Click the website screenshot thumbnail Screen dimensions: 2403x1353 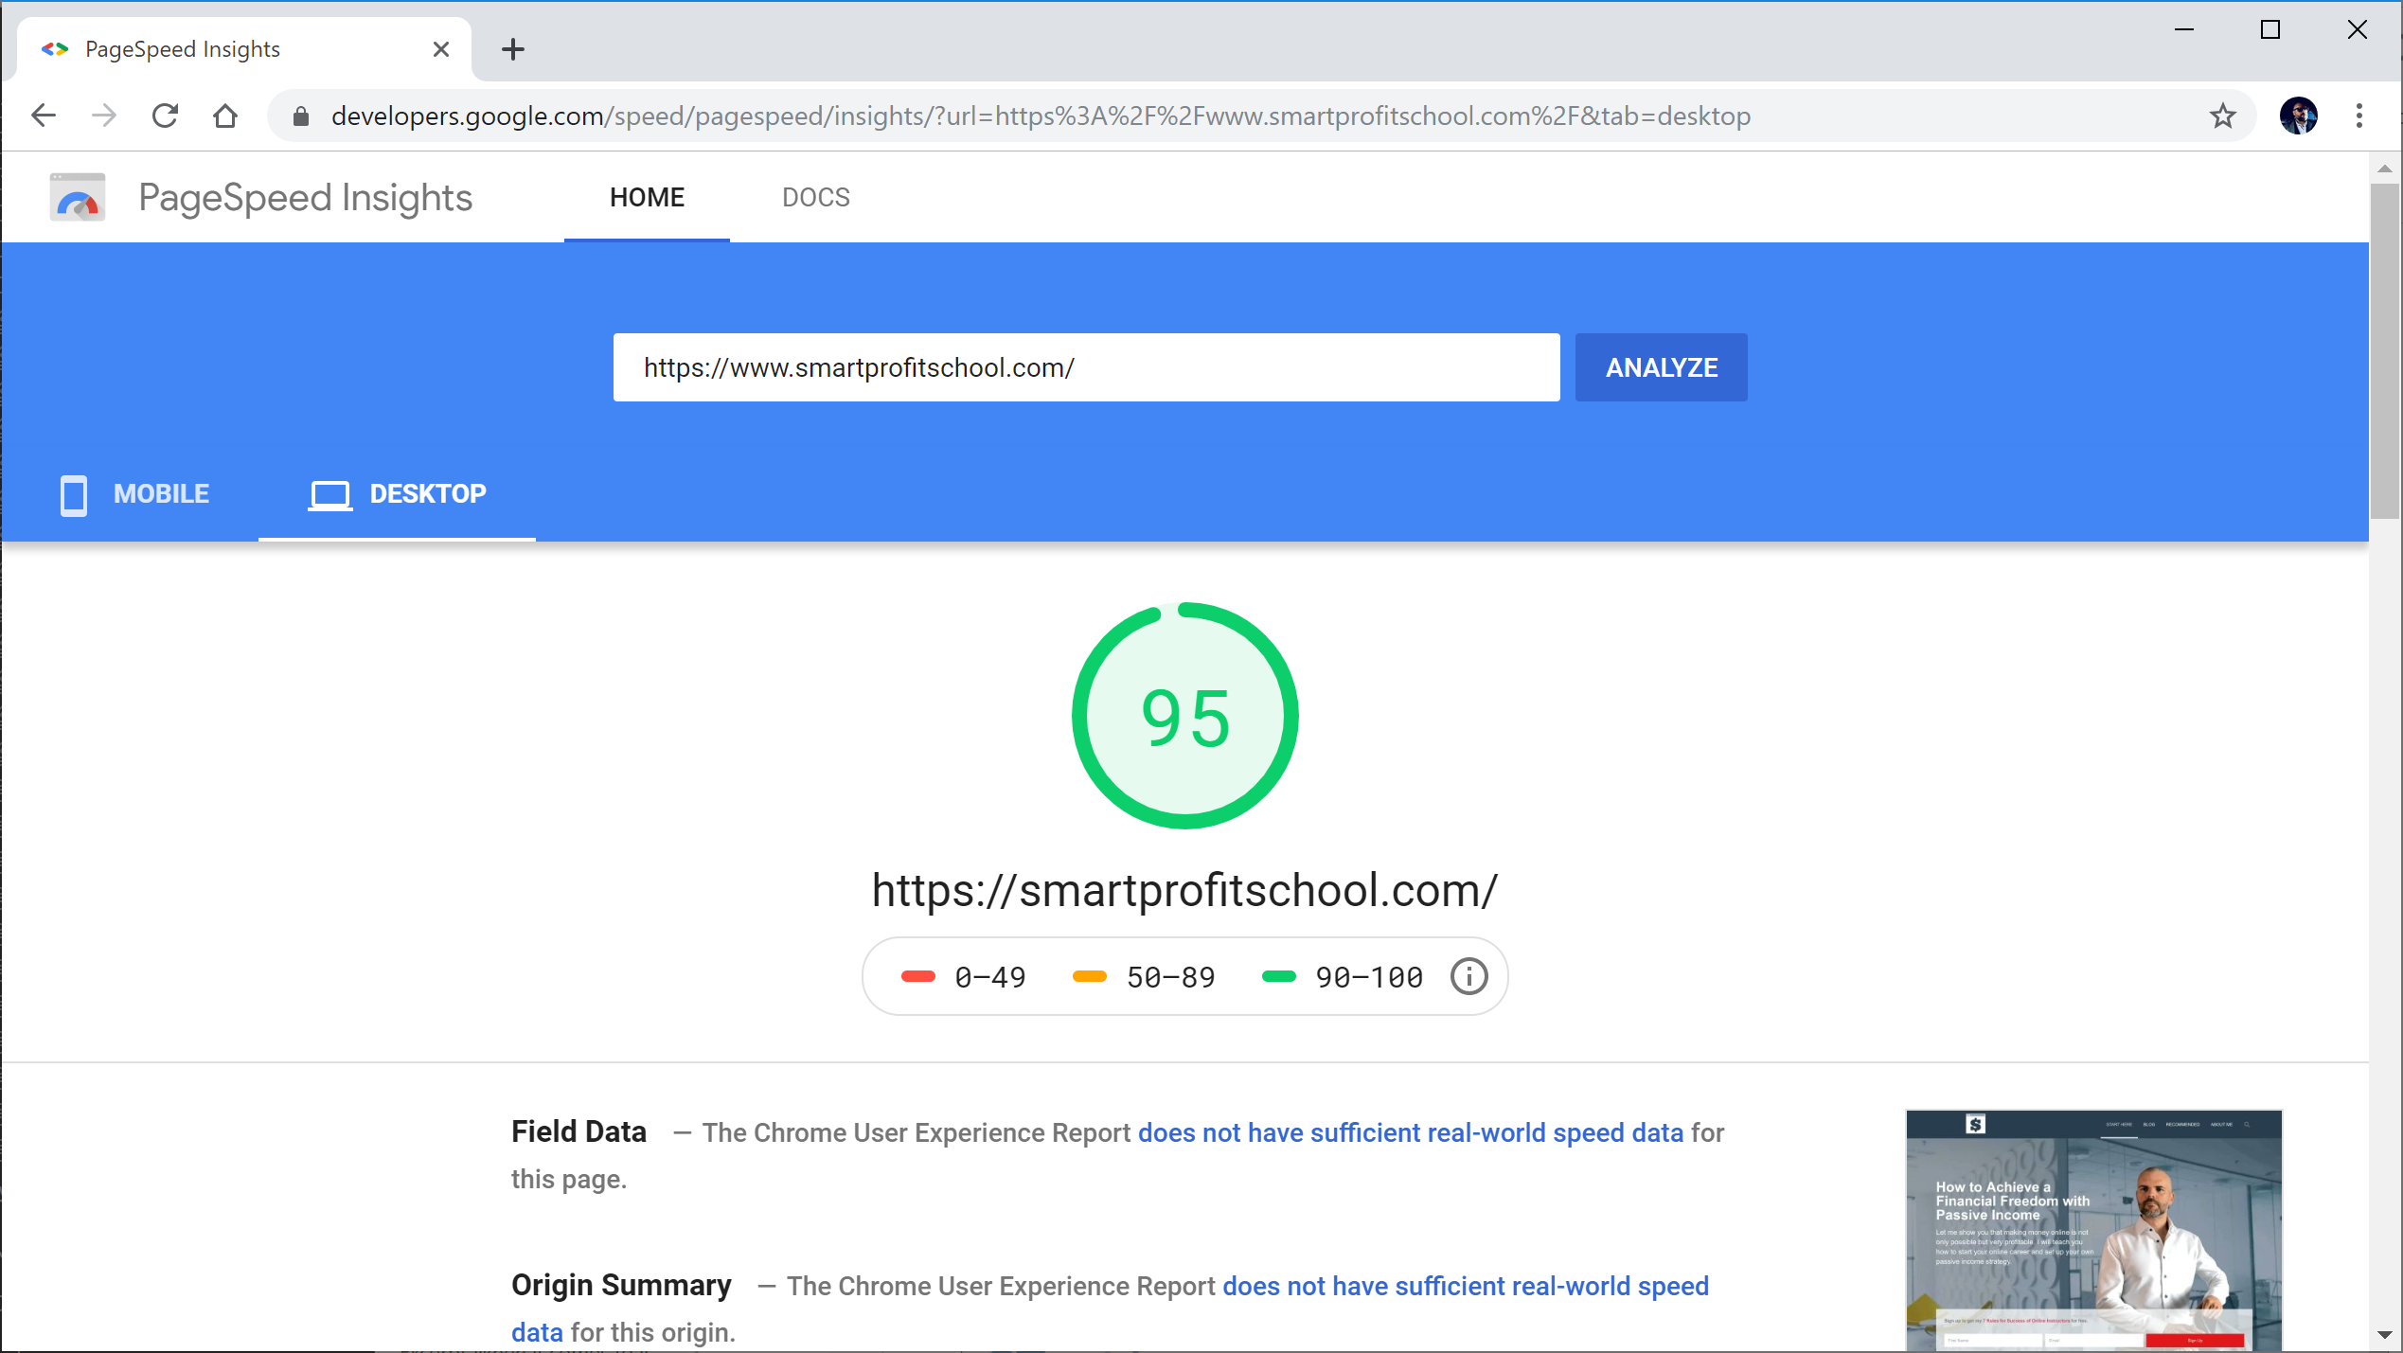pyautogui.click(x=2093, y=1230)
